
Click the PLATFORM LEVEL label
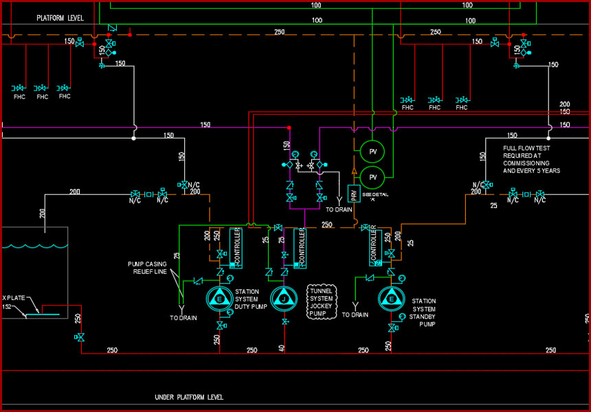point(60,18)
